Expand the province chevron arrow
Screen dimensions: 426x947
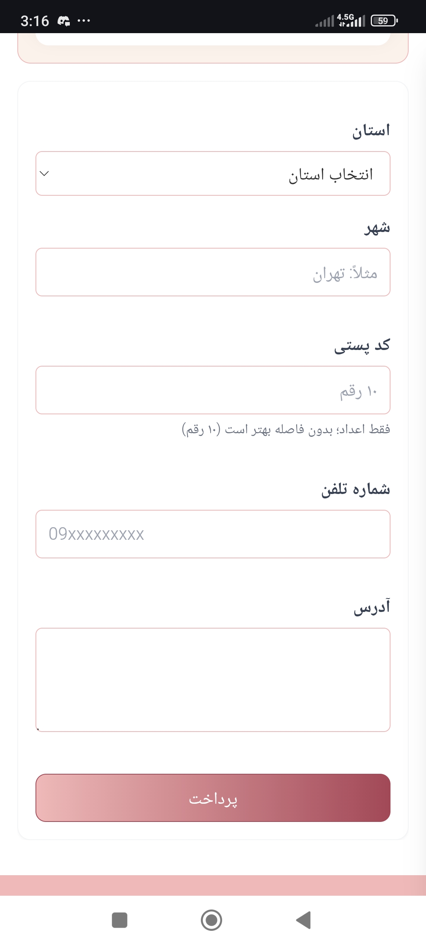45,174
